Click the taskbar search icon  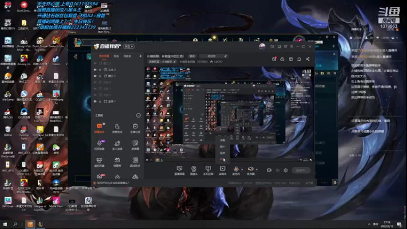[x=15, y=224]
